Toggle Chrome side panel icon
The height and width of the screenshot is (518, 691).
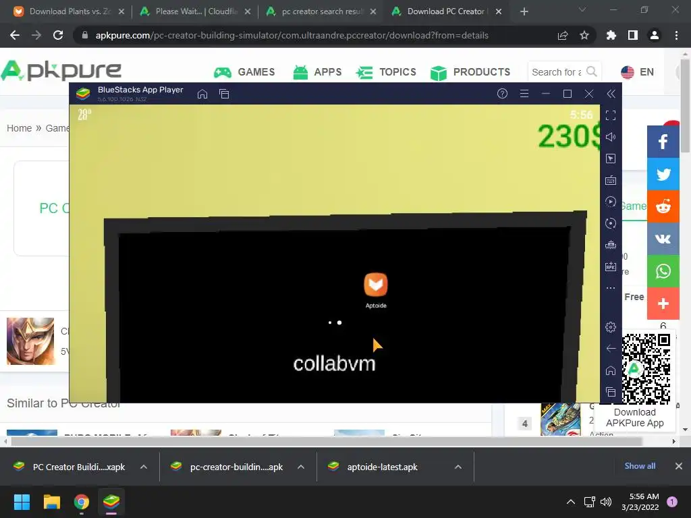pyautogui.click(x=633, y=35)
